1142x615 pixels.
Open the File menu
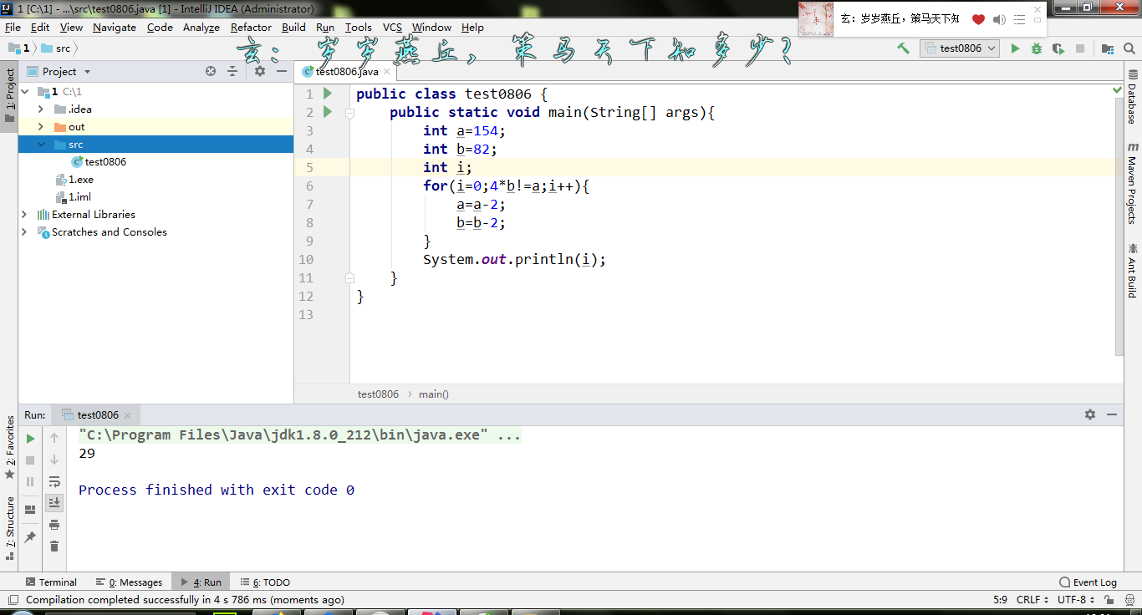tap(13, 27)
